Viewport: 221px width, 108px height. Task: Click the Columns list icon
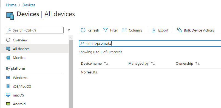tap(124, 30)
